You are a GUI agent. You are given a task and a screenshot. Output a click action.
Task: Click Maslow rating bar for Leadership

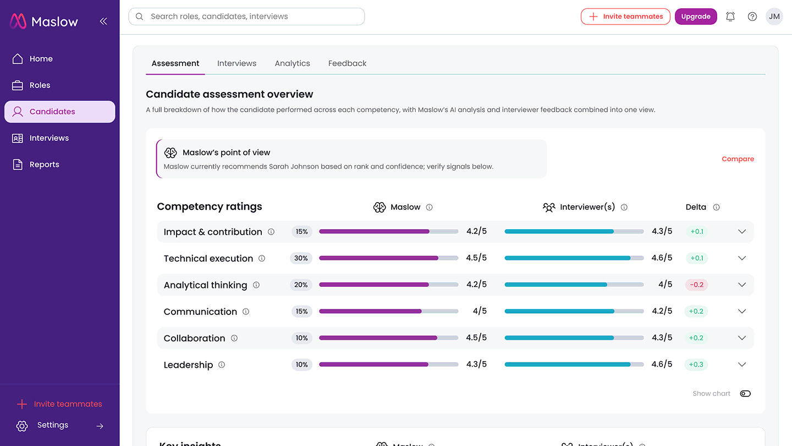click(x=388, y=365)
